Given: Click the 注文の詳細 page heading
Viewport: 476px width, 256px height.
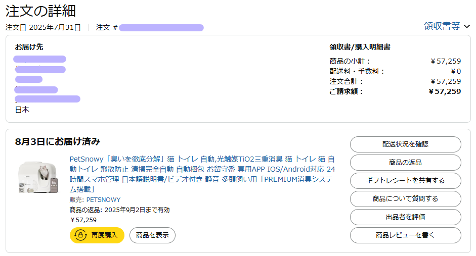Looking at the screenshot, I should (40, 11).
